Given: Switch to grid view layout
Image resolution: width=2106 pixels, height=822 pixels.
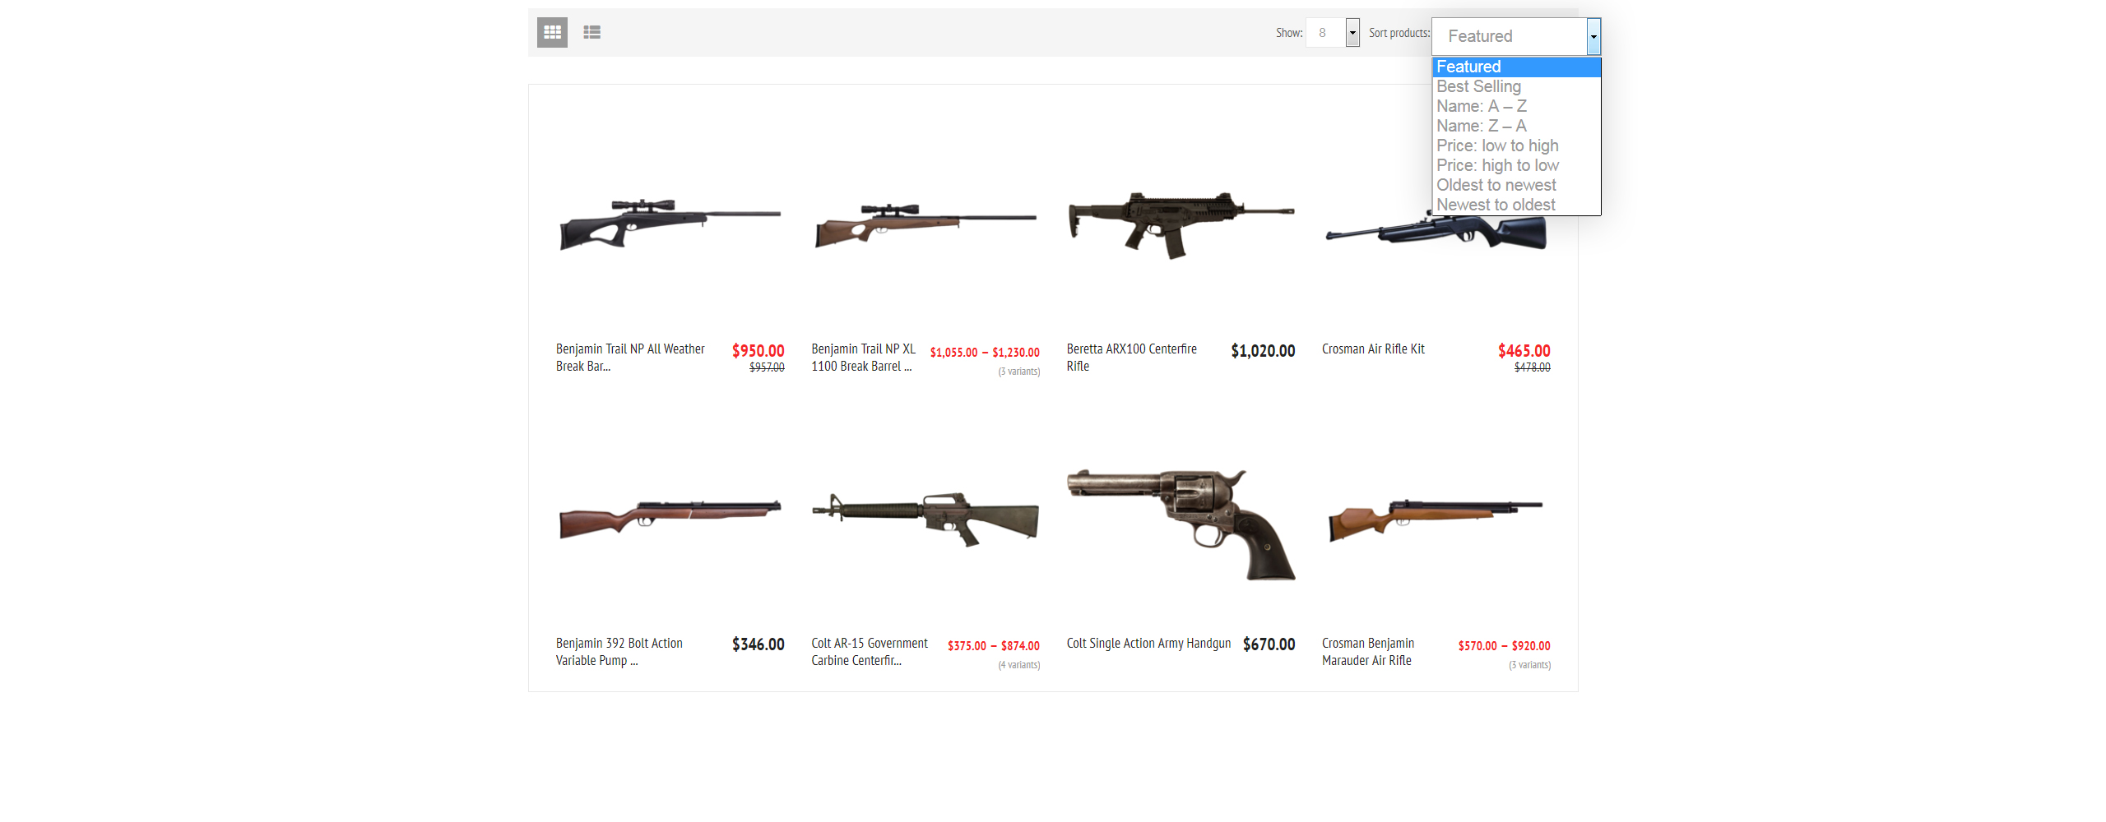Looking at the screenshot, I should (552, 32).
